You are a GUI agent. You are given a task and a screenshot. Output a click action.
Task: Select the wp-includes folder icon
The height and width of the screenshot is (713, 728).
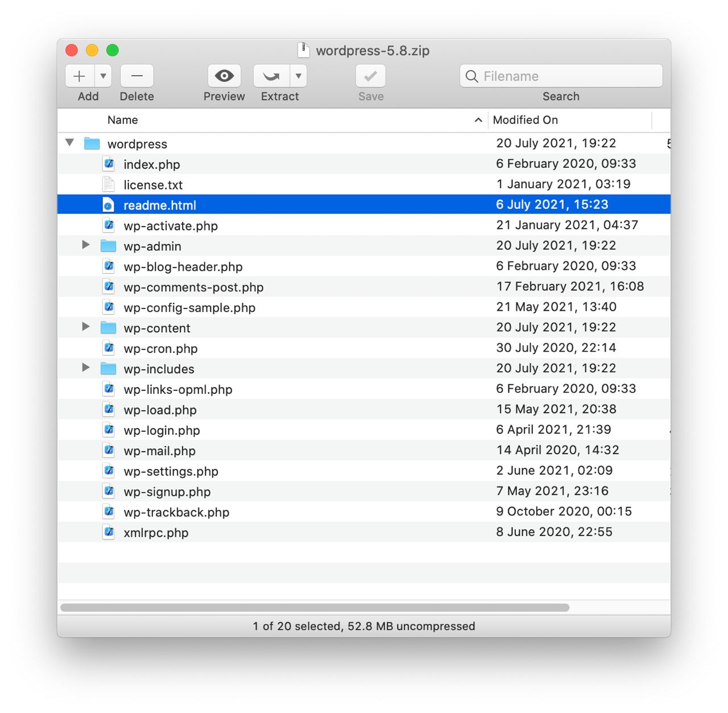pyautogui.click(x=108, y=369)
